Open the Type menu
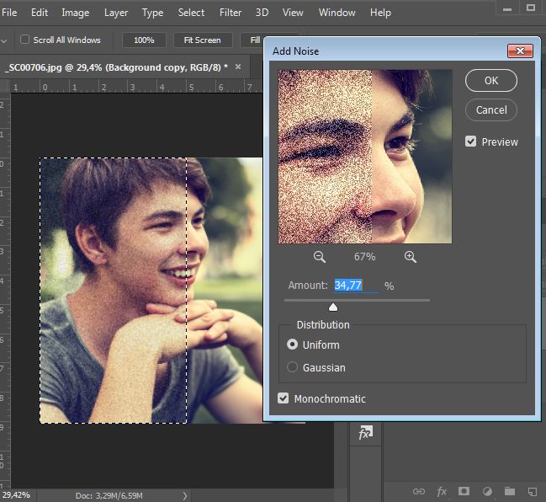Viewport: 546px width, 502px height. [x=152, y=13]
